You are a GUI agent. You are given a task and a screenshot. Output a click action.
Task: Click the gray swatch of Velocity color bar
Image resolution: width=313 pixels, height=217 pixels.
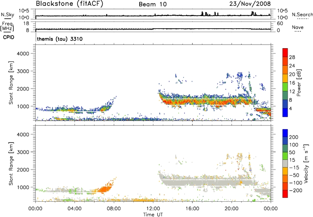285,163
